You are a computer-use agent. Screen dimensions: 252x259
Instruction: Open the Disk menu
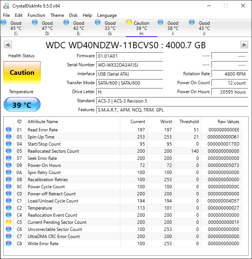click(73, 15)
